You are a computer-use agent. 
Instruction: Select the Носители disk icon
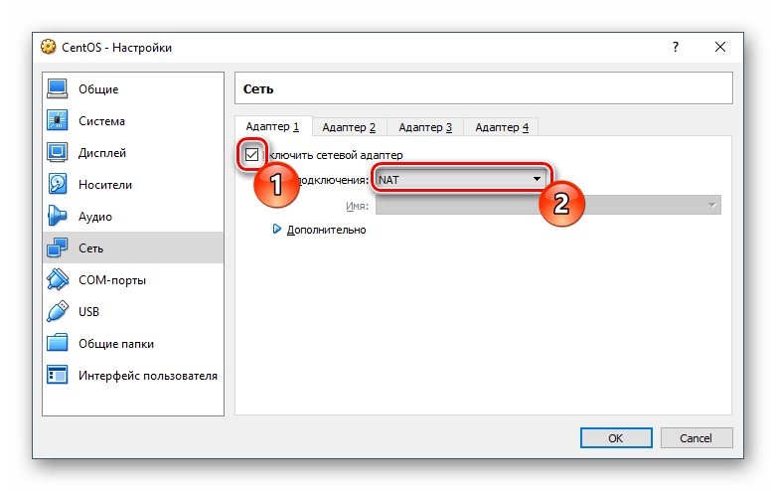[x=58, y=184]
